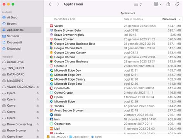Open Scrivania in the sidebar

pyautogui.click(x=21, y=36)
